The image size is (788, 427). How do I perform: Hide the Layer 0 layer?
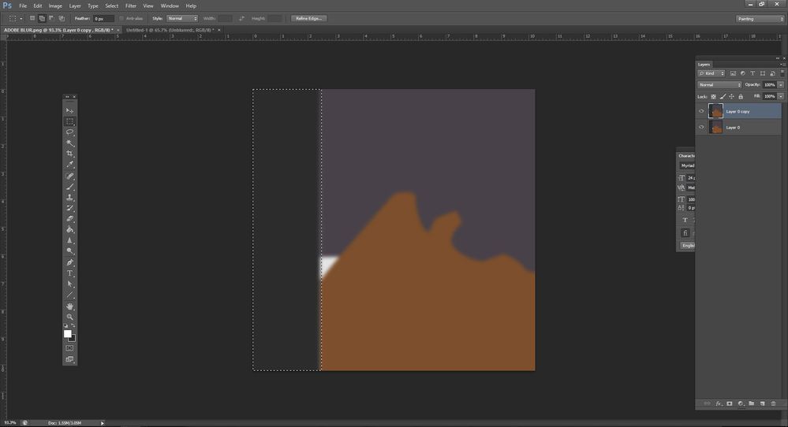(701, 128)
